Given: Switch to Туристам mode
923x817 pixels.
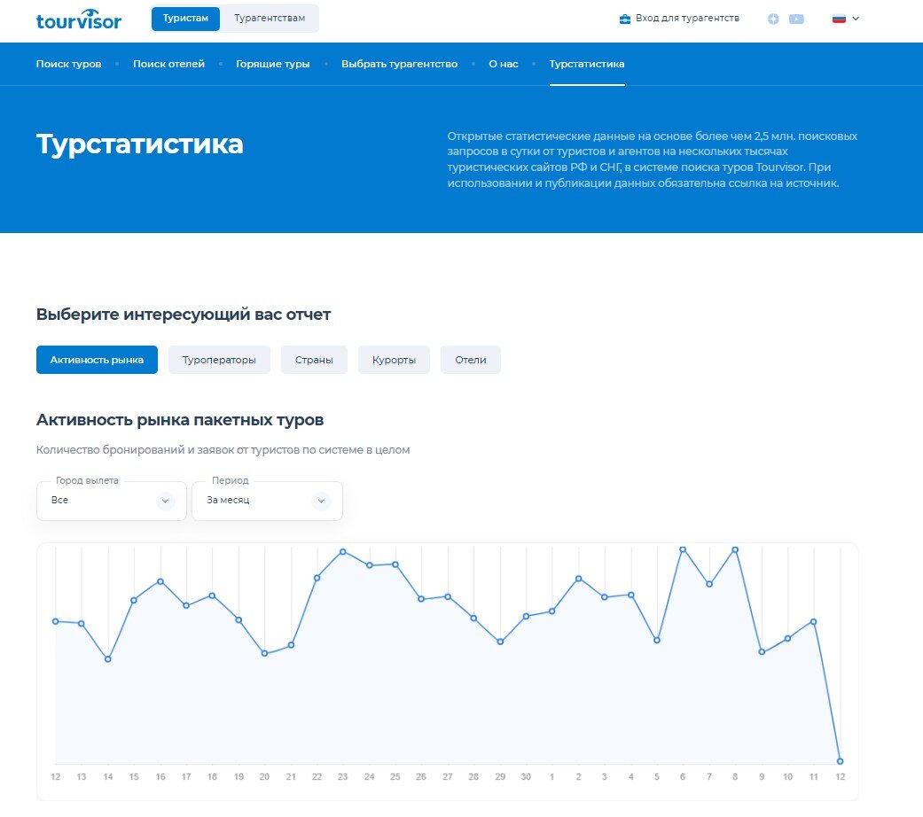Looking at the screenshot, I should pos(185,19).
